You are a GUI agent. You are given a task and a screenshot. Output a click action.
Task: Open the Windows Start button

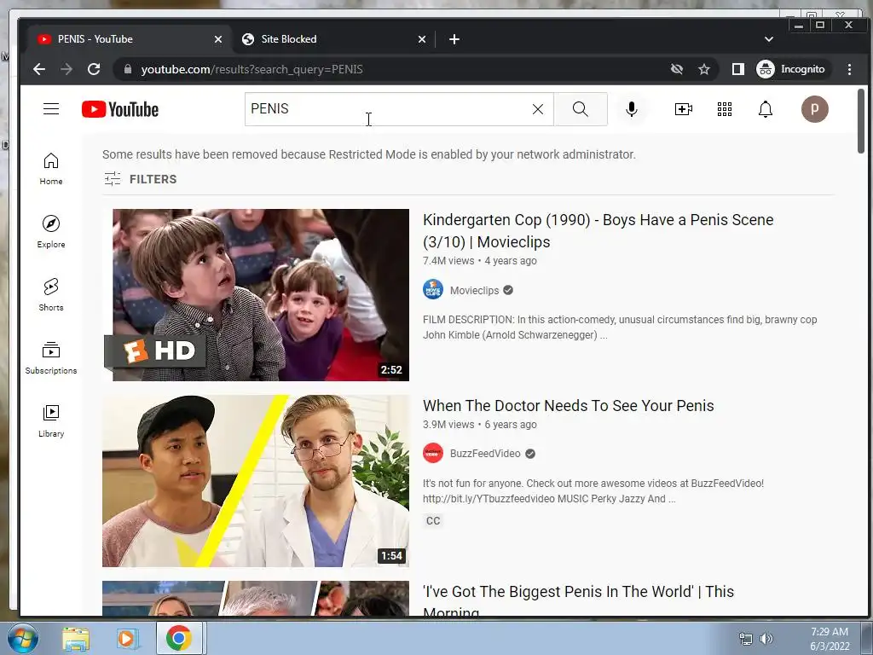[23, 638]
